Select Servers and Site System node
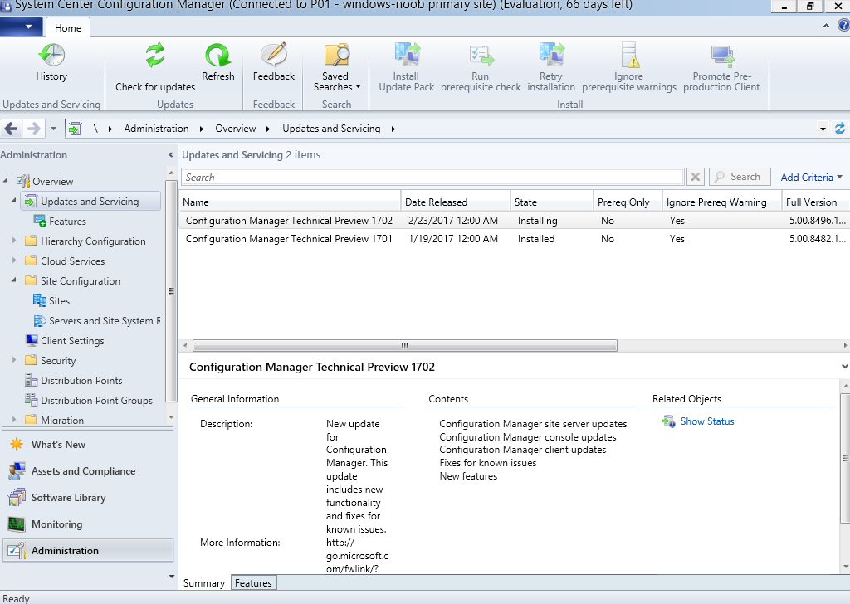 point(97,321)
